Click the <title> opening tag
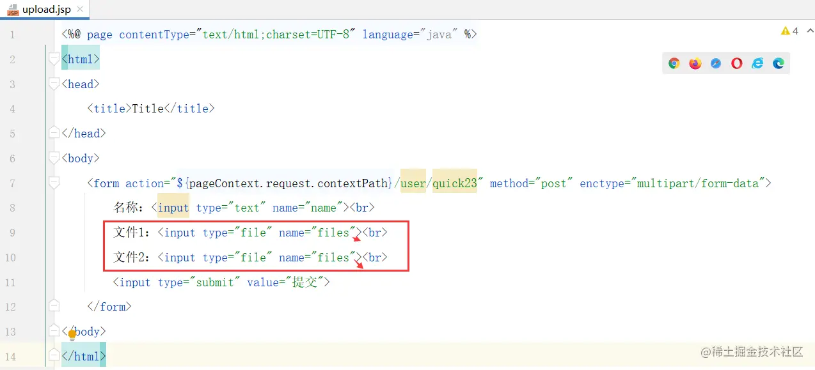This screenshot has width=815, height=370. pos(109,109)
